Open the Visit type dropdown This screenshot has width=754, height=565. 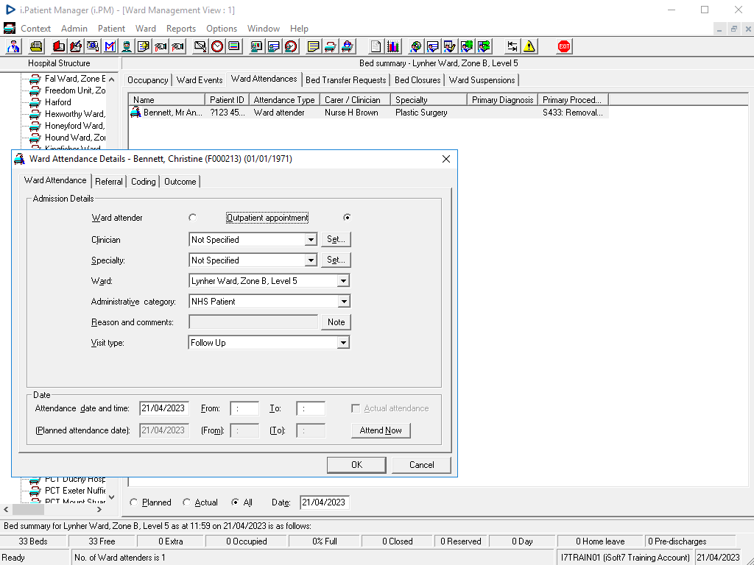point(343,343)
